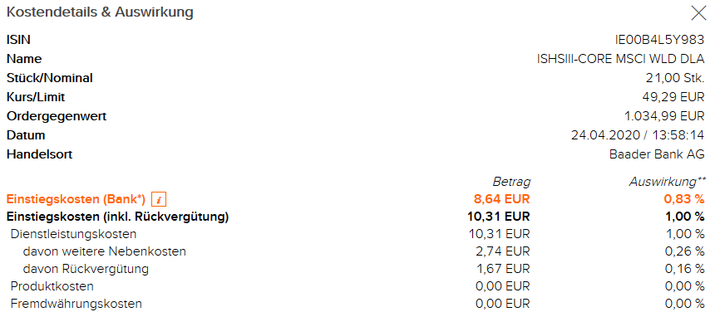This screenshot has width=720, height=312.
Task: Click the Betrag column header
Action: point(511,182)
